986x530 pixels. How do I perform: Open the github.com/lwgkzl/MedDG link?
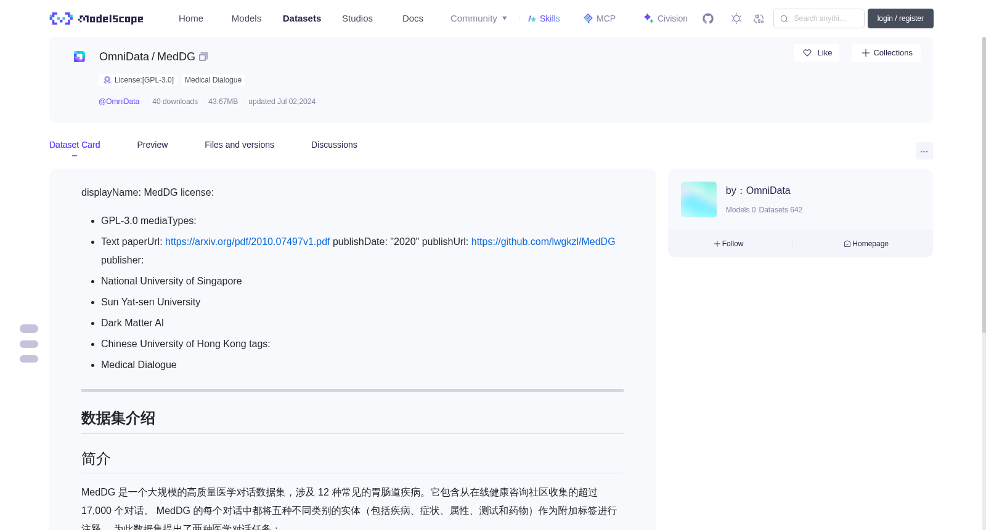[x=543, y=242]
